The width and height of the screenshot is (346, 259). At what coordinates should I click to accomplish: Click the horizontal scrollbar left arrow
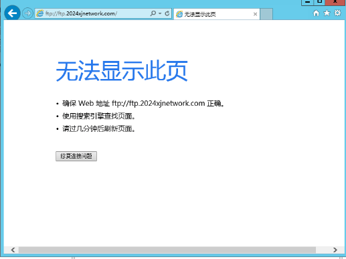click(x=13, y=250)
